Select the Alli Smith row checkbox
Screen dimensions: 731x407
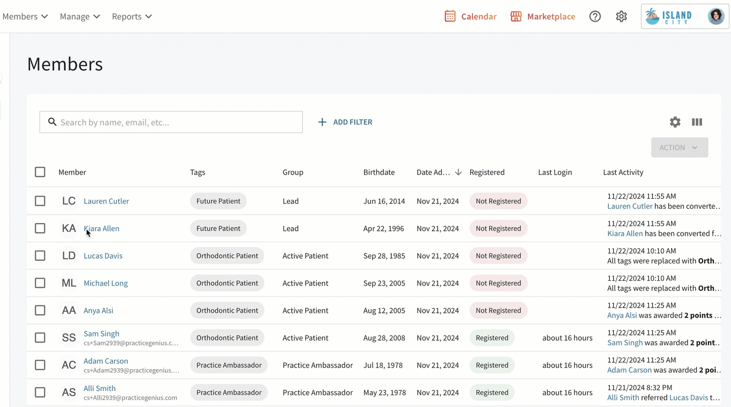(x=40, y=392)
